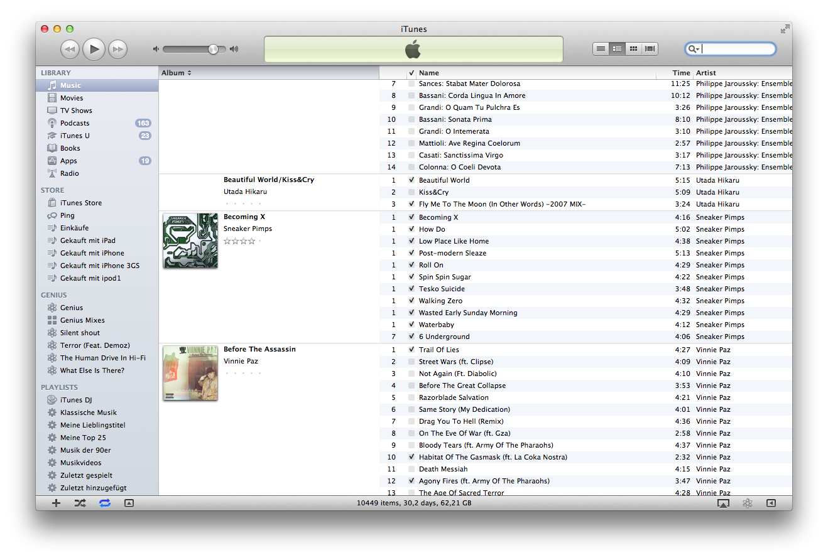Image resolution: width=828 pixels, height=560 pixels.
Task: Select iTunes U in the sidebar
Action: pyautogui.click(x=97, y=136)
